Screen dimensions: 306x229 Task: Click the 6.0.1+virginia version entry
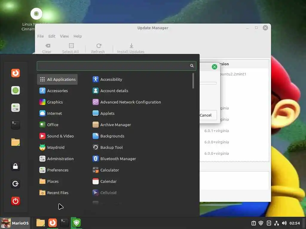pyautogui.click(x=216, y=131)
